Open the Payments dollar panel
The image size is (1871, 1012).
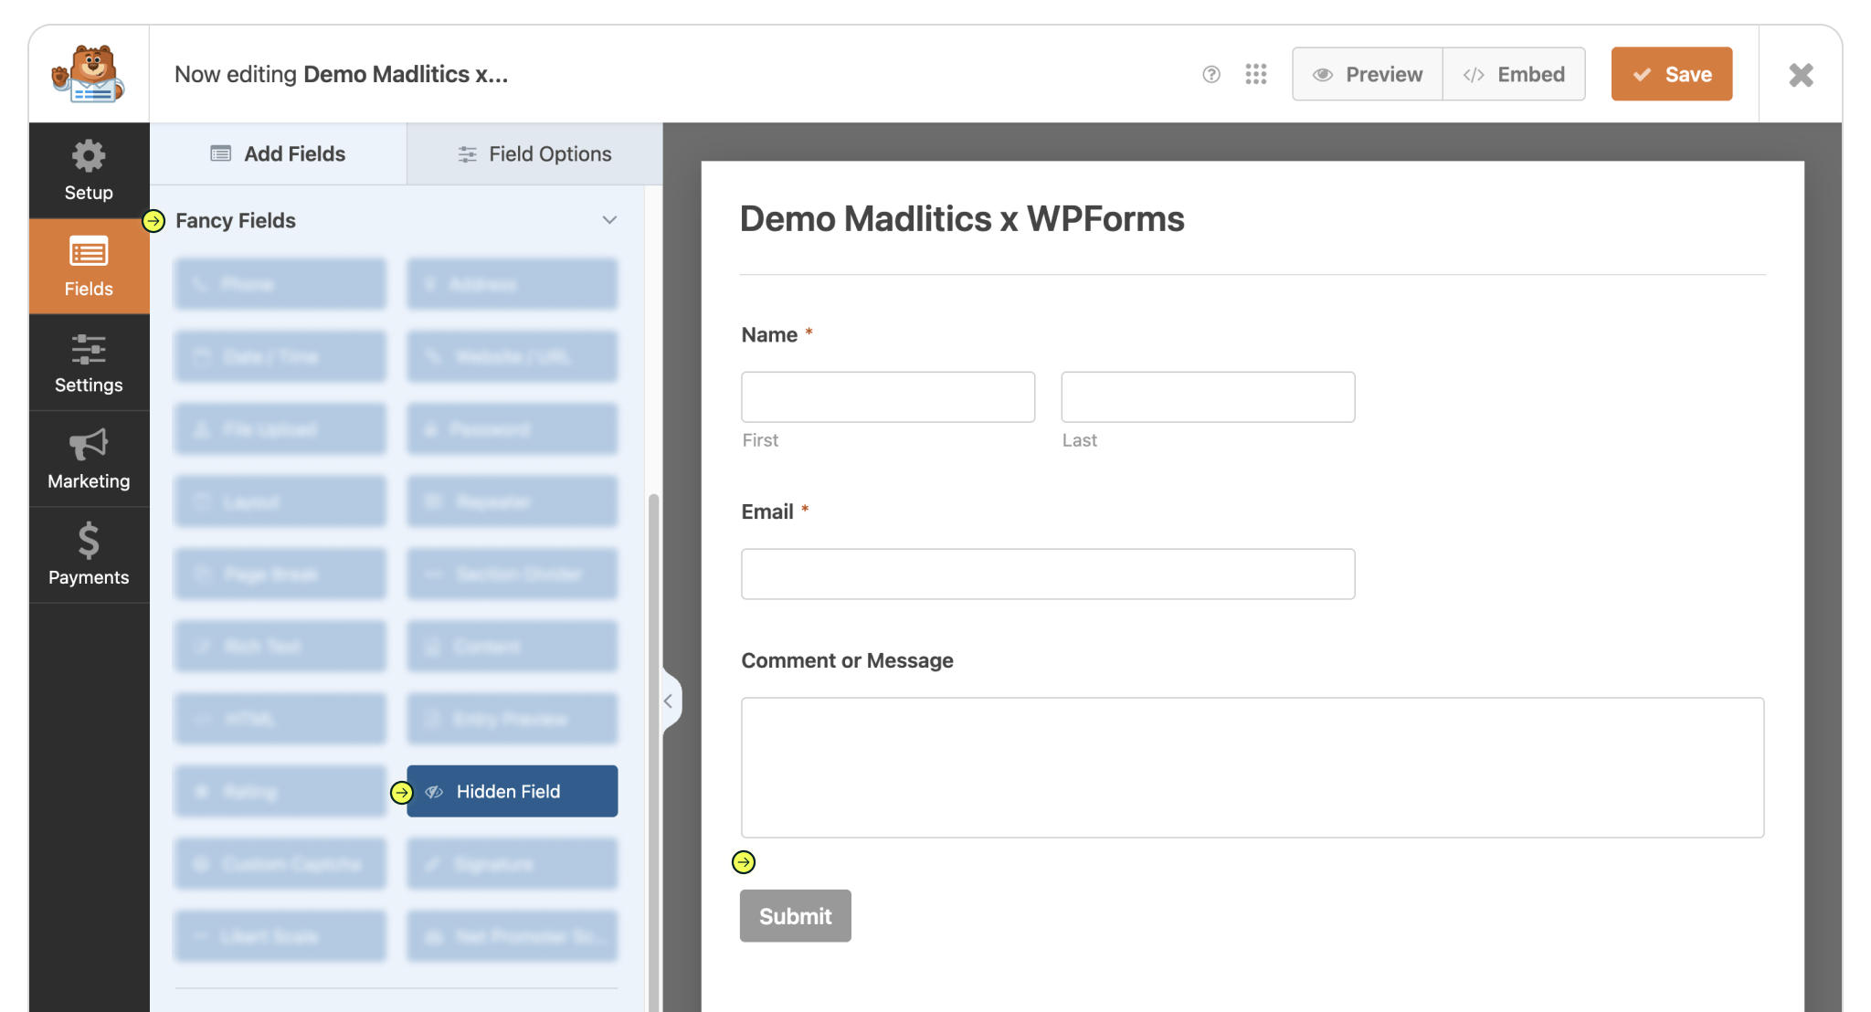point(89,554)
